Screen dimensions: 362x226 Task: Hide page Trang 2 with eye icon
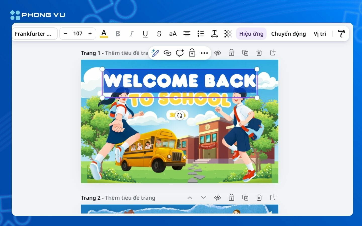point(217,198)
